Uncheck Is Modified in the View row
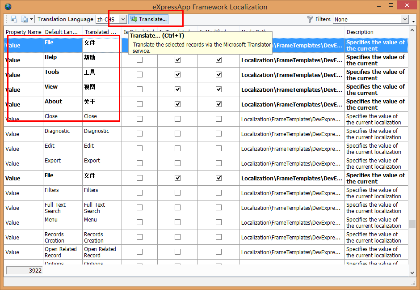This screenshot has height=290, width=420. 219,90
